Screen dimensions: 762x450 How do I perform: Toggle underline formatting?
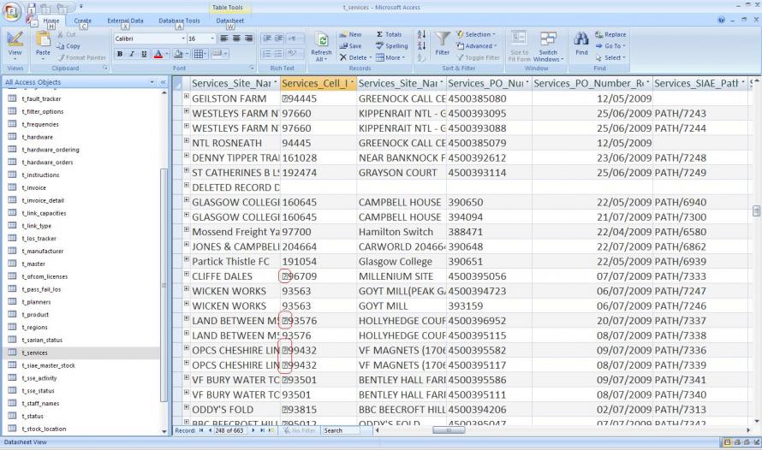point(145,54)
